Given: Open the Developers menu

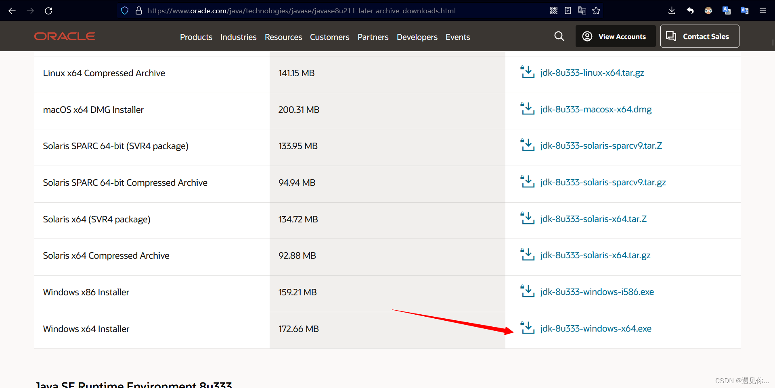Looking at the screenshot, I should [417, 37].
